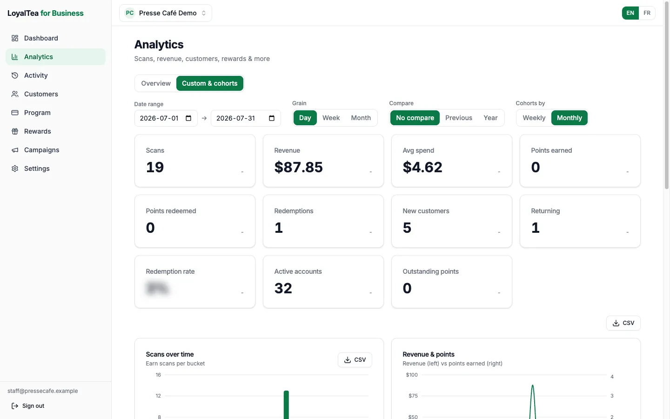Set grain to Month
Viewport: 670px width, 419px height.
tap(361, 118)
